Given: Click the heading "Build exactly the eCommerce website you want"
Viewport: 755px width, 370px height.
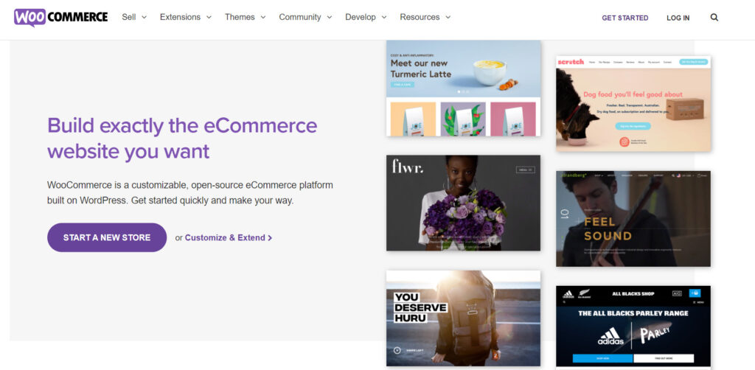Looking at the screenshot, I should (x=182, y=138).
